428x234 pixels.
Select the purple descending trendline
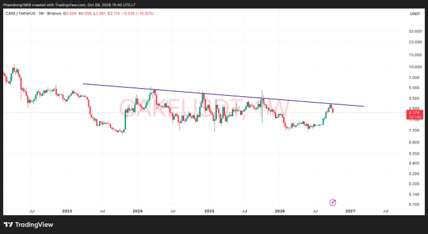click(224, 96)
